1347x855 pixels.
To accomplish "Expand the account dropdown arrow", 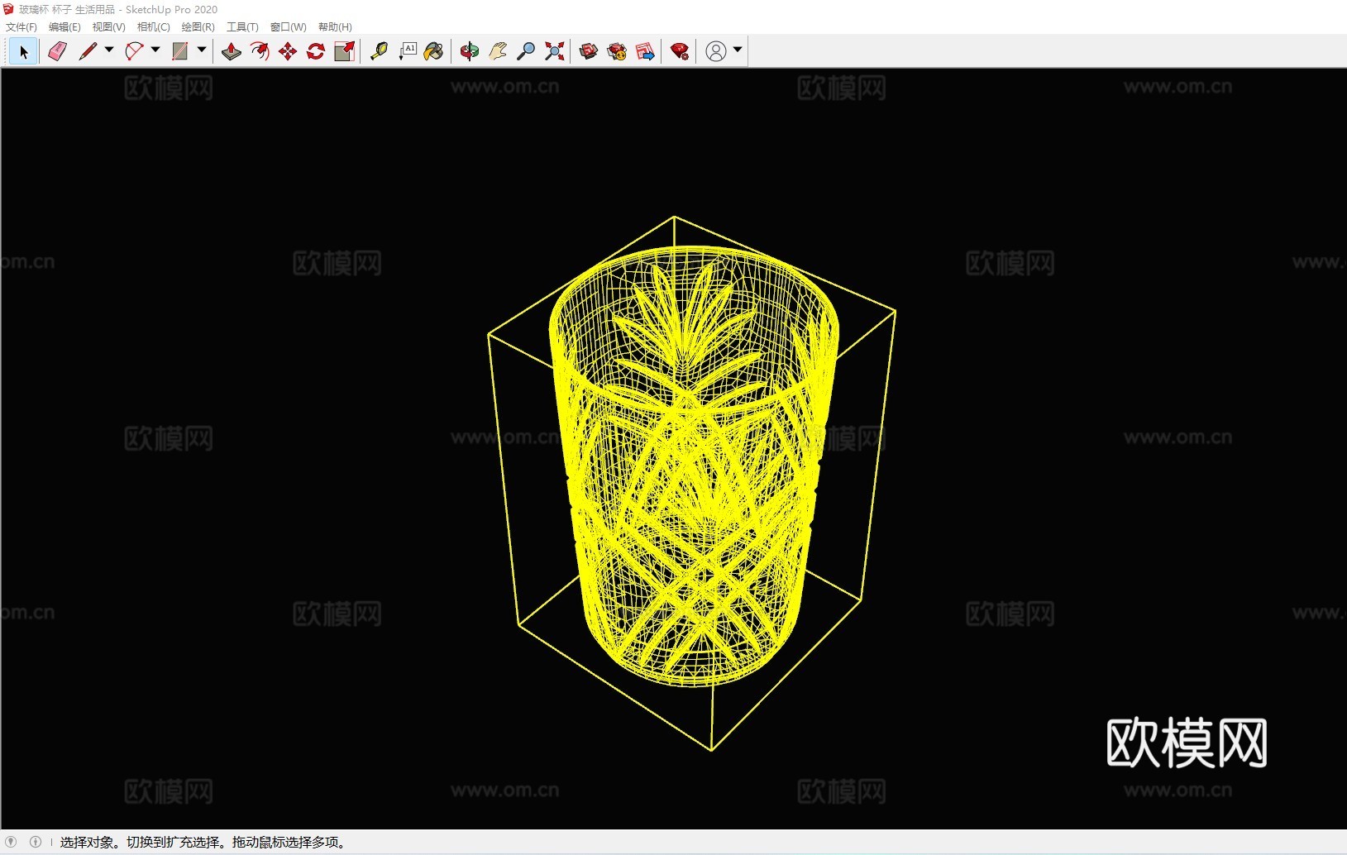I will (738, 50).
